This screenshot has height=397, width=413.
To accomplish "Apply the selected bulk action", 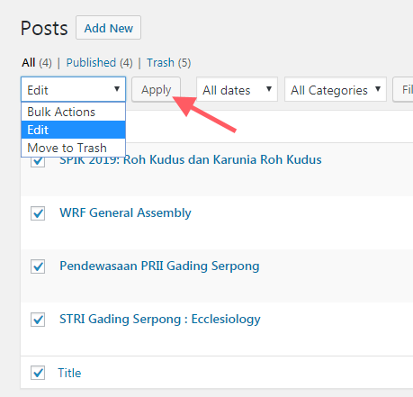I will [x=156, y=89].
